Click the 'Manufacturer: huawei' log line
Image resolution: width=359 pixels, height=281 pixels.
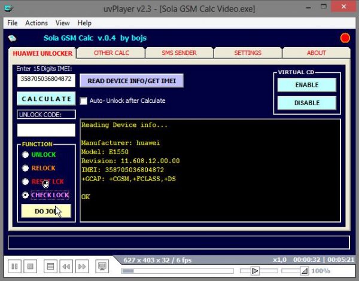[x=120, y=143]
